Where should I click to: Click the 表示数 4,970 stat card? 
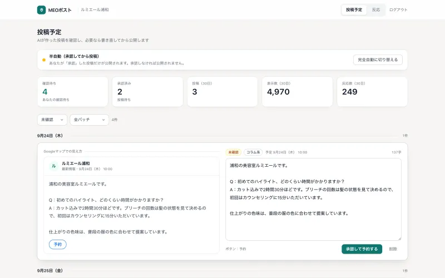(298, 92)
